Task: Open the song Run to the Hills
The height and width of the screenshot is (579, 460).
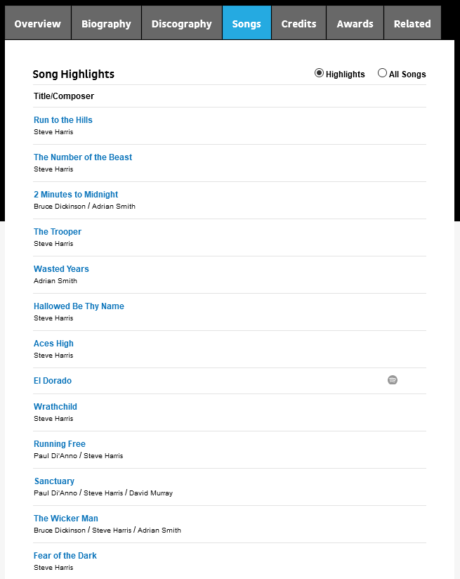Action: tap(63, 120)
